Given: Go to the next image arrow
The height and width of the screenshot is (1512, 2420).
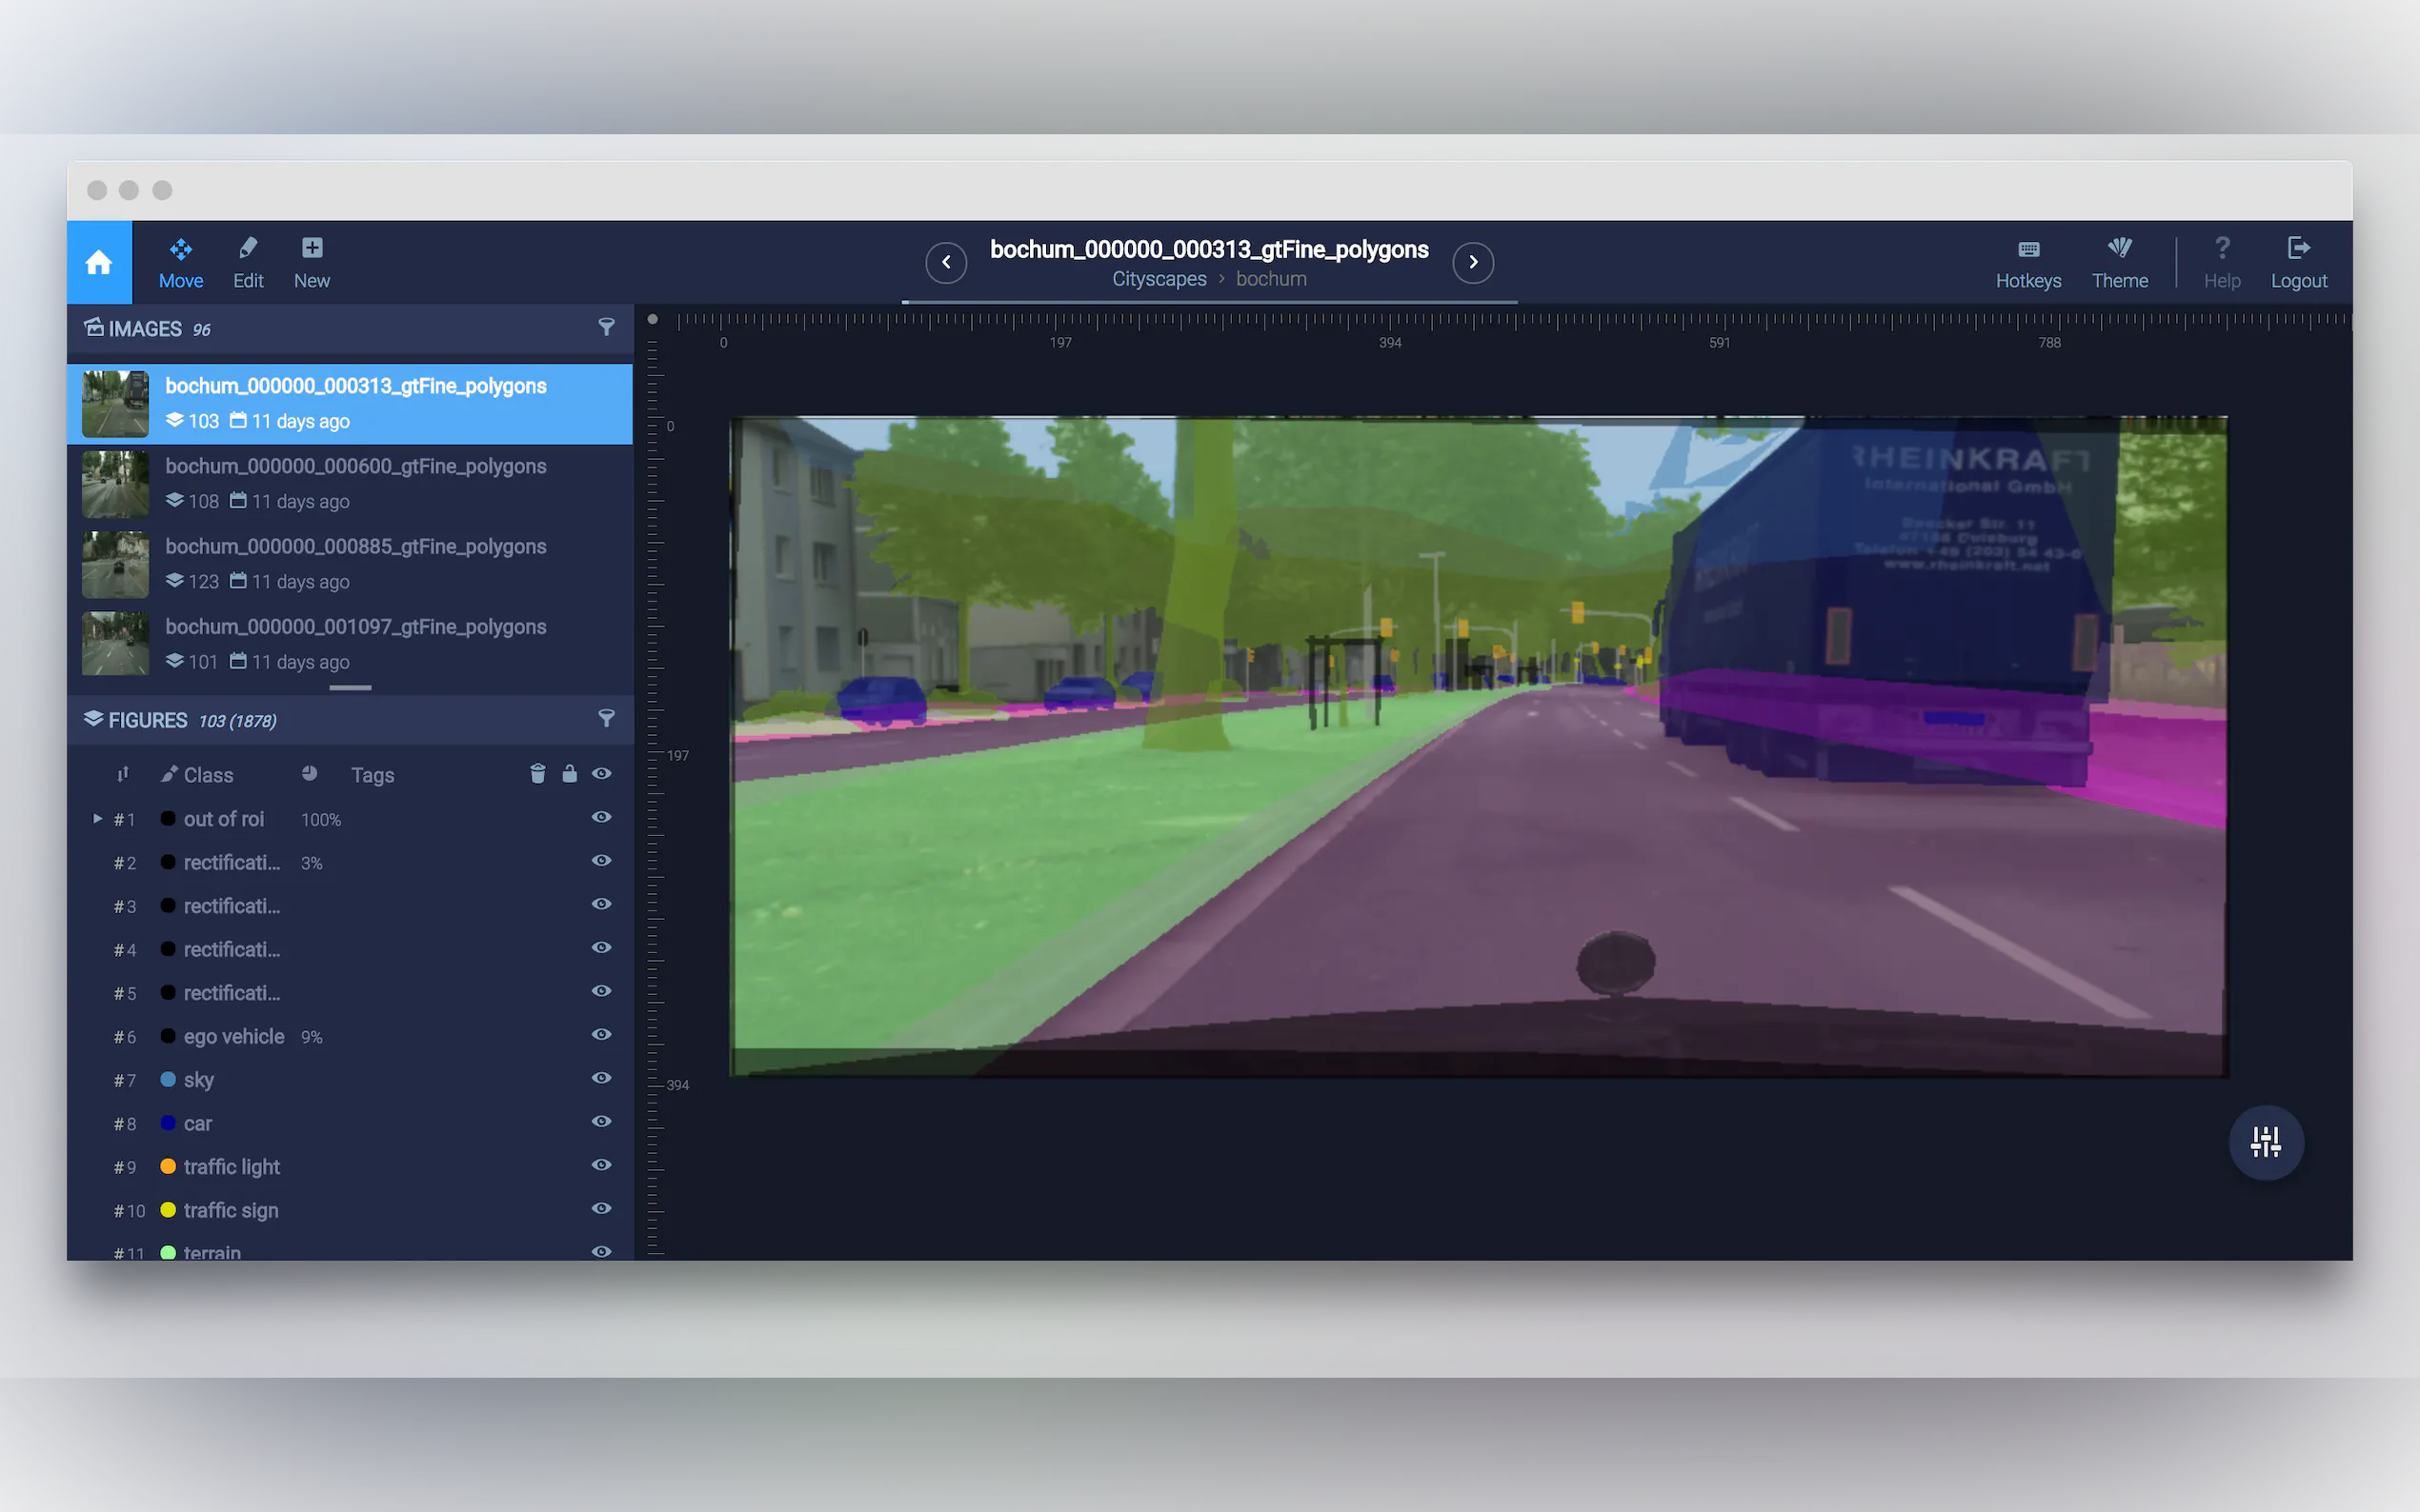Looking at the screenshot, I should (1473, 262).
